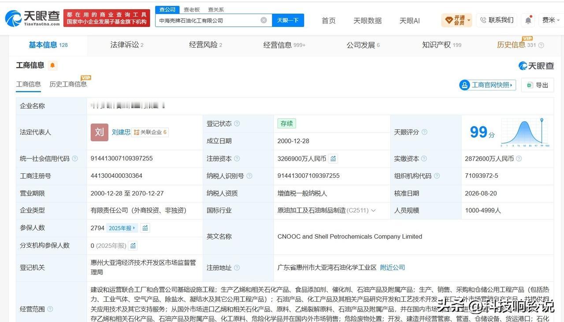View 关联企业 6 related companies
Viewport: 564px width, 322px height.
click(150, 132)
